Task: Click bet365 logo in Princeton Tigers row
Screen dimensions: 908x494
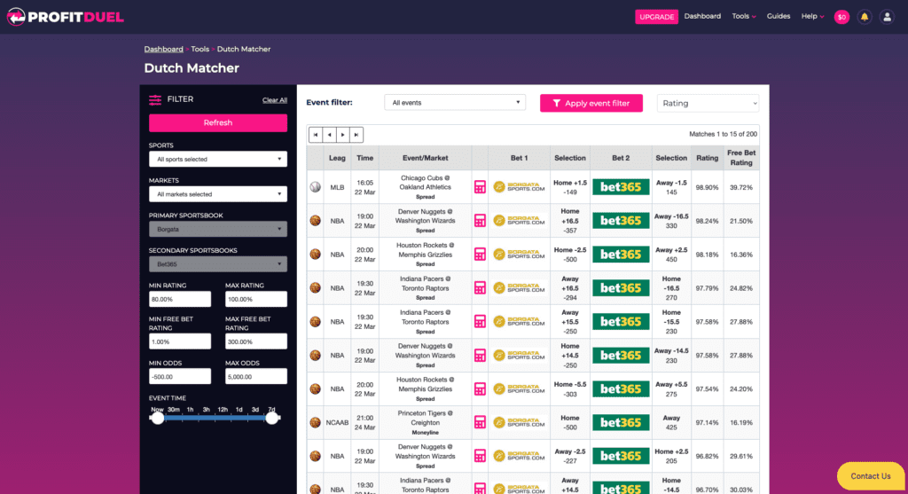Action: pyautogui.click(x=621, y=422)
